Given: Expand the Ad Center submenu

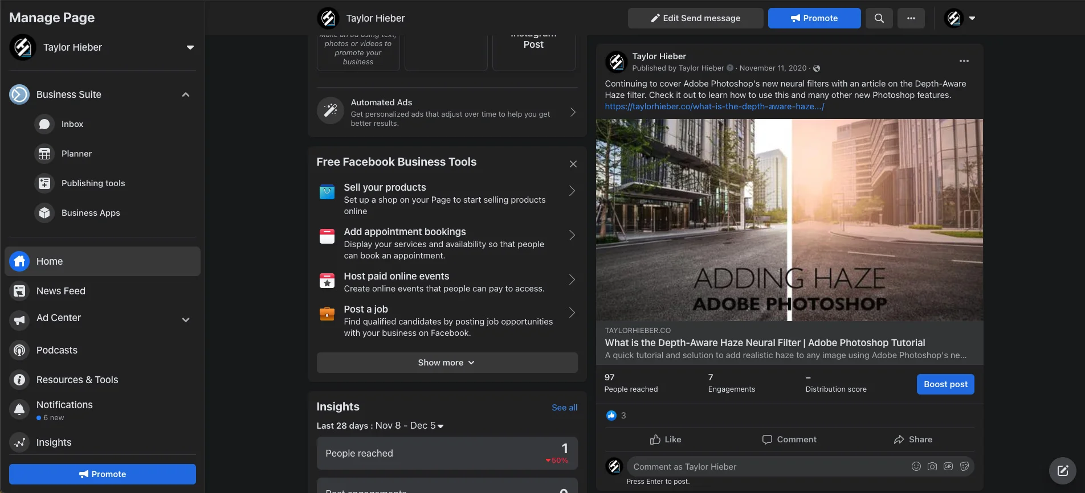Looking at the screenshot, I should 186,320.
